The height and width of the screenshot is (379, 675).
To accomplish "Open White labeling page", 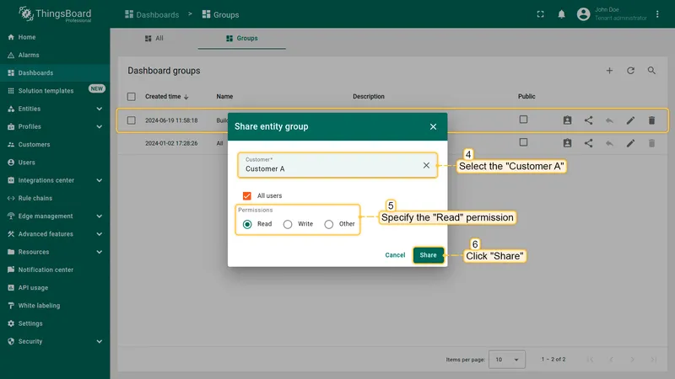I will [55, 306].
